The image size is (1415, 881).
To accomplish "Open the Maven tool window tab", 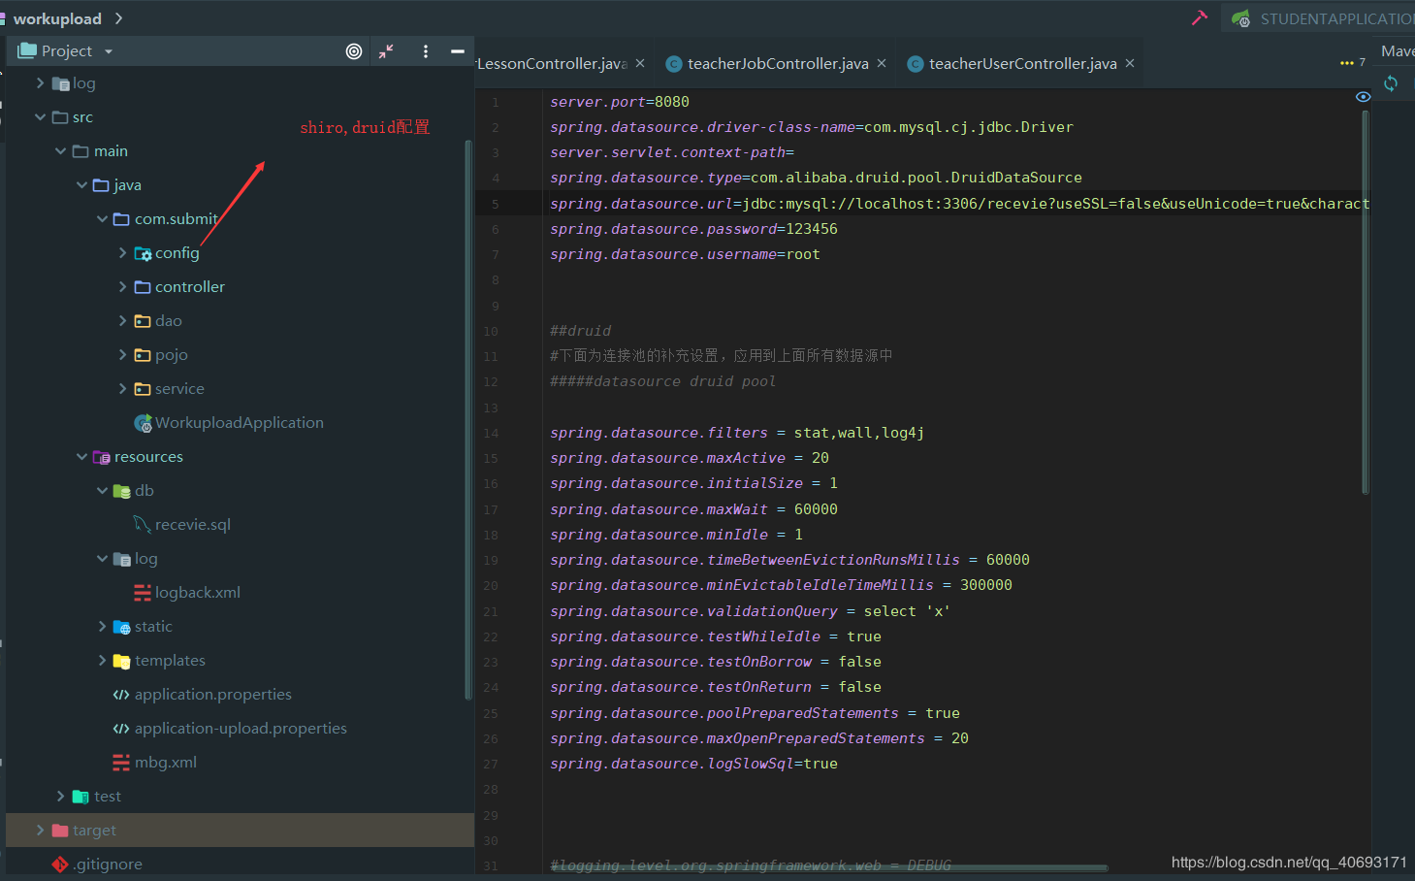I will [x=1398, y=51].
